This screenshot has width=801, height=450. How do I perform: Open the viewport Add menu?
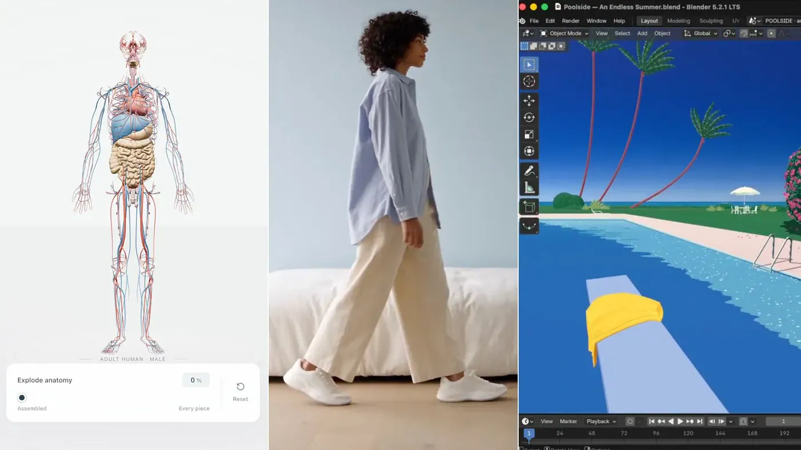pos(643,34)
